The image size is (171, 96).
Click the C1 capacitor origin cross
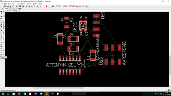point(93,55)
